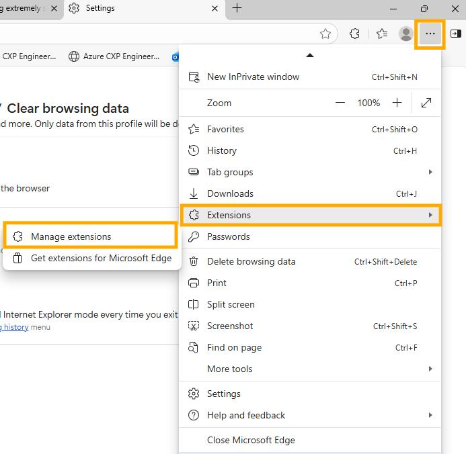
Task: Enter full screen via Zoom arrow icon
Action: point(426,103)
